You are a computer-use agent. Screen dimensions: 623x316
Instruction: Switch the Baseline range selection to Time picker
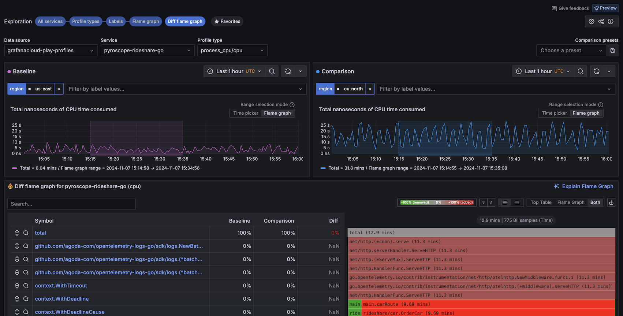click(246, 113)
